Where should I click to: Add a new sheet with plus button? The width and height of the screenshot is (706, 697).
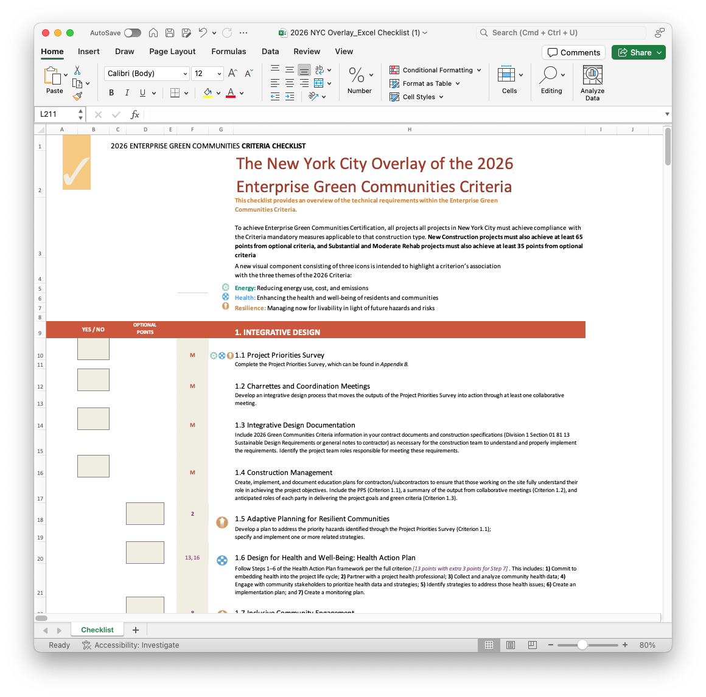136,630
